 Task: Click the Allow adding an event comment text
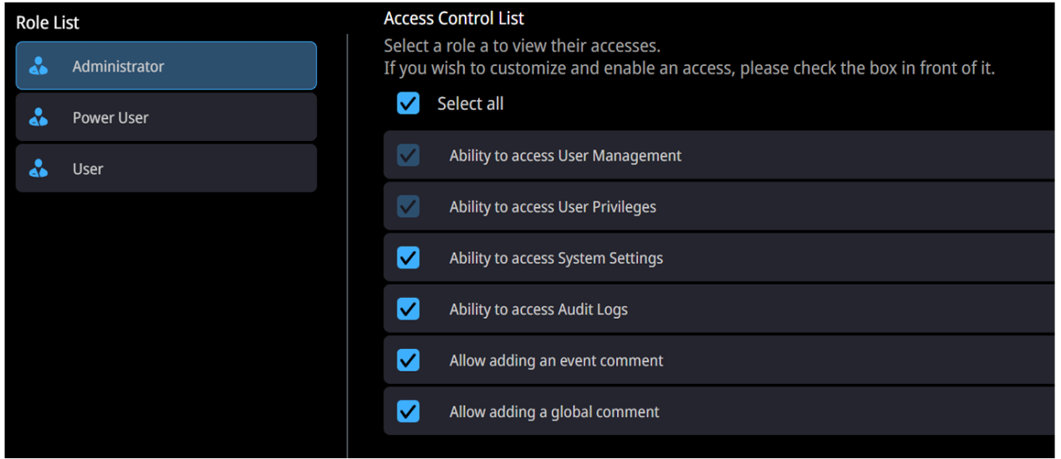[x=556, y=361]
